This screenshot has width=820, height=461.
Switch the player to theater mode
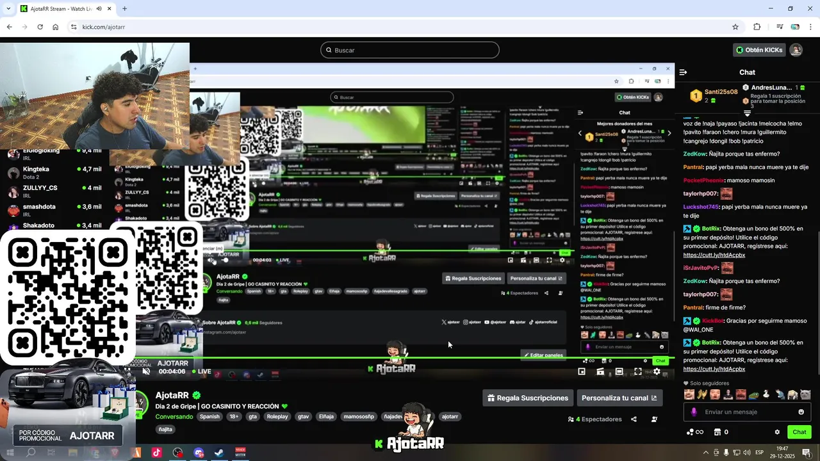tap(619, 371)
